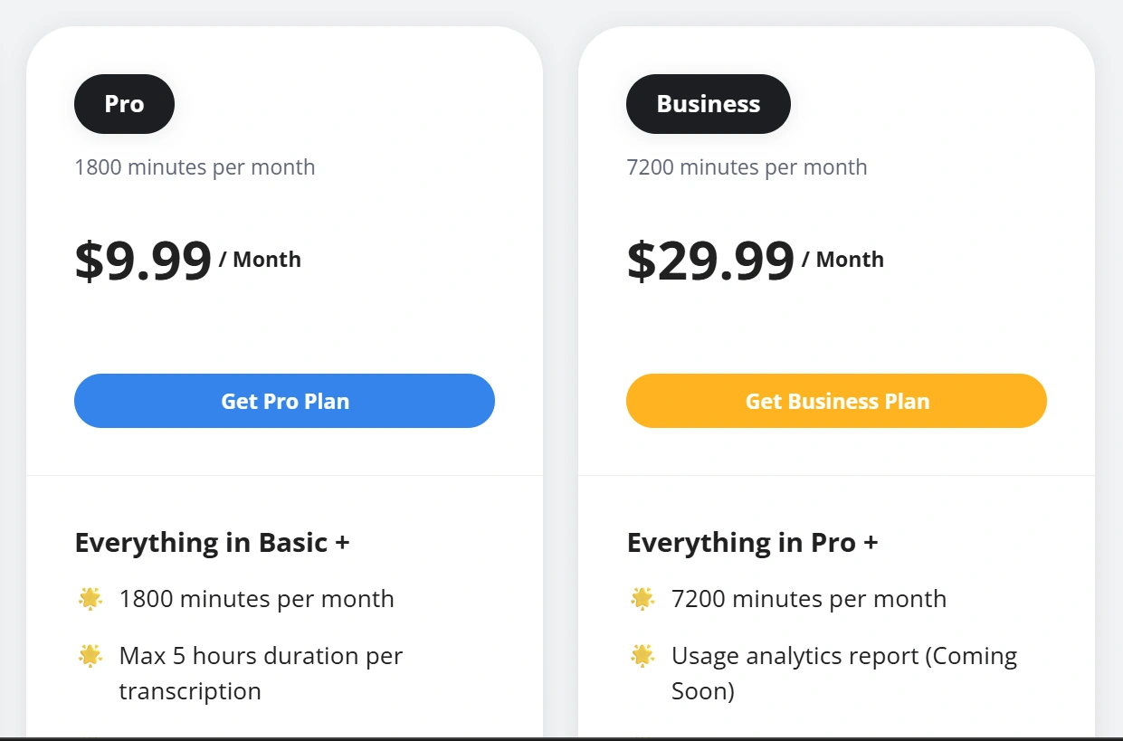Click the gray 7200 minutes per month subtitle

[x=747, y=167]
